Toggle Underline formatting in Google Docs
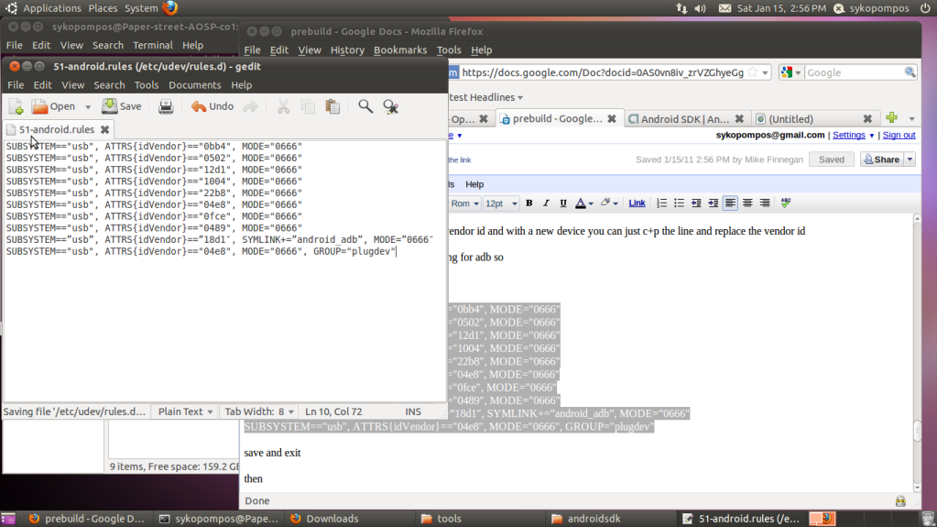 pyautogui.click(x=563, y=203)
